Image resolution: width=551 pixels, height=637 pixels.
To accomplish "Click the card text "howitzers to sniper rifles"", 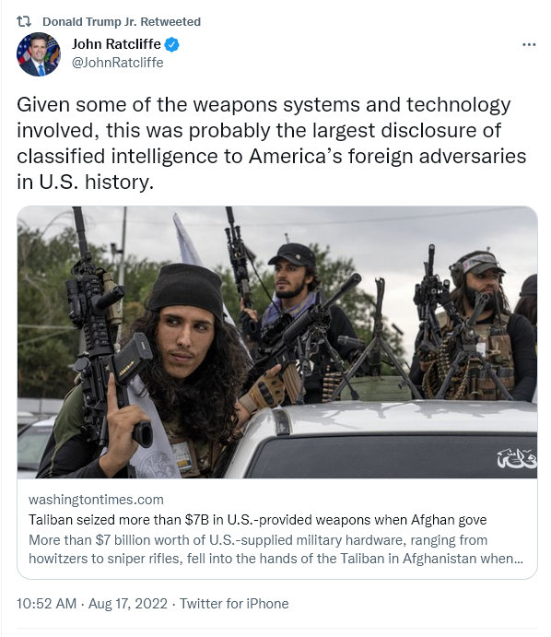I will pyautogui.click(x=104, y=559).
